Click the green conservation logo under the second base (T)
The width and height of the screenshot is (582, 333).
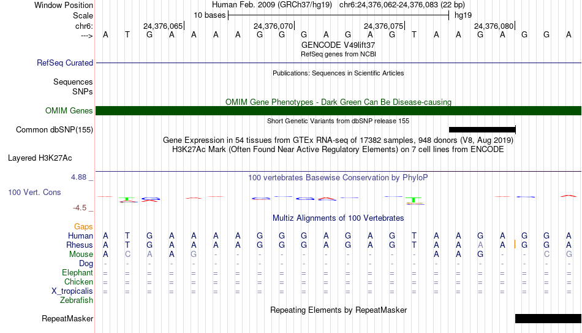(127, 199)
